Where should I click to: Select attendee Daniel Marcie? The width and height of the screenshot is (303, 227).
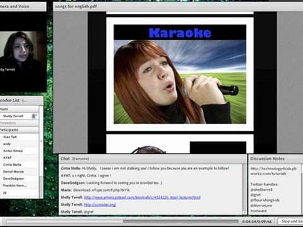[20, 172]
